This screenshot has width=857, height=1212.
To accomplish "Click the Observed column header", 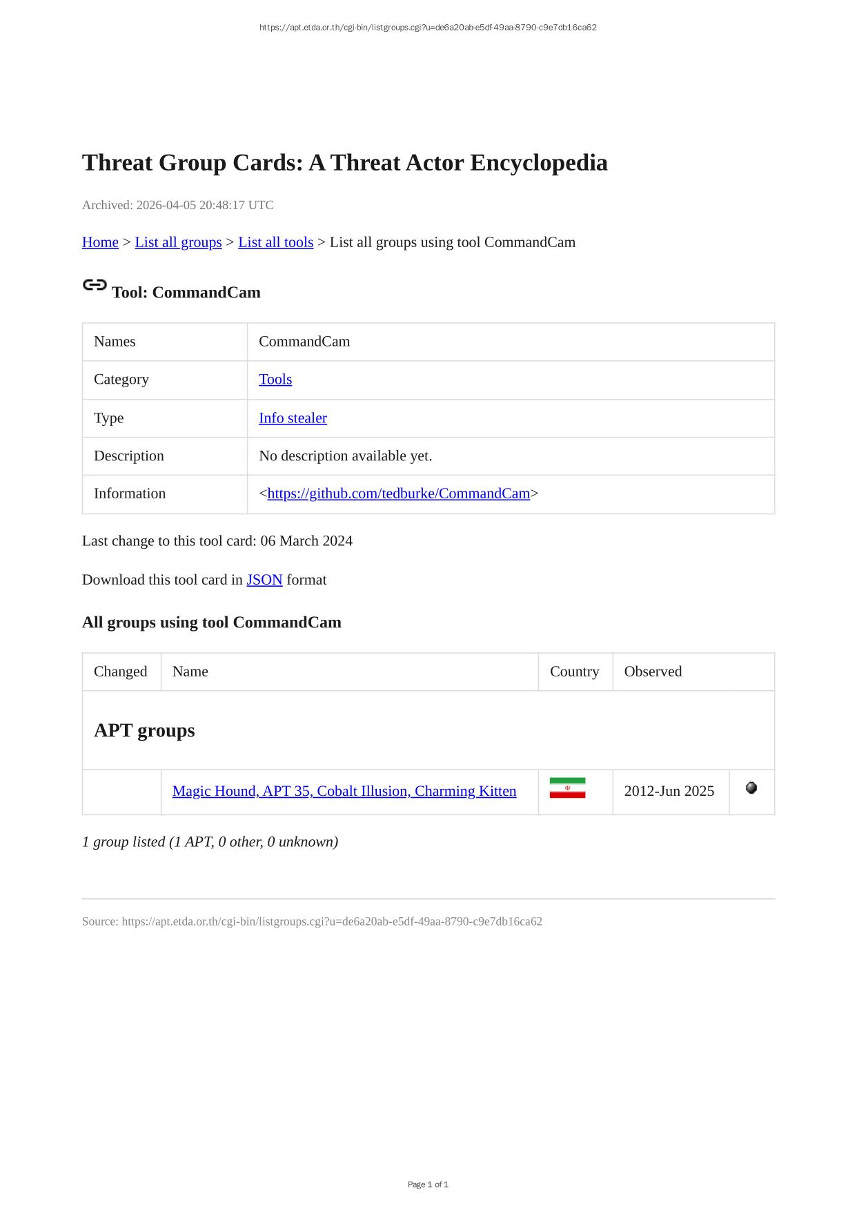I will (653, 672).
